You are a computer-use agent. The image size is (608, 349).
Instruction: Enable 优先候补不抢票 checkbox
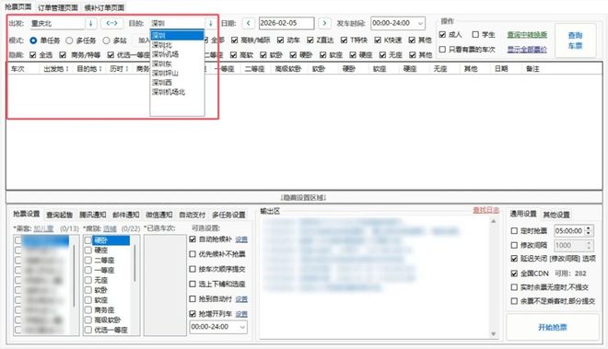[193, 254]
